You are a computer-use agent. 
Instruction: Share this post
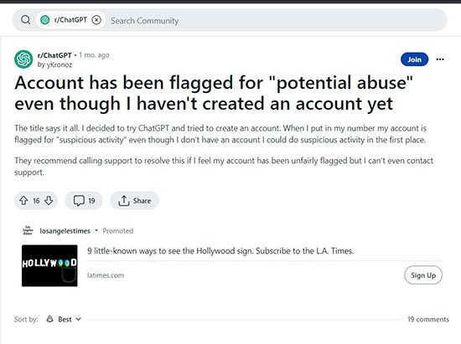point(134,201)
